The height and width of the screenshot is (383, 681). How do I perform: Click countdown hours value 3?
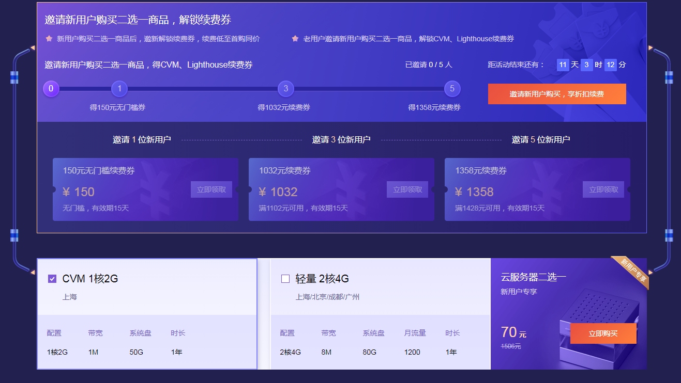coord(586,65)
